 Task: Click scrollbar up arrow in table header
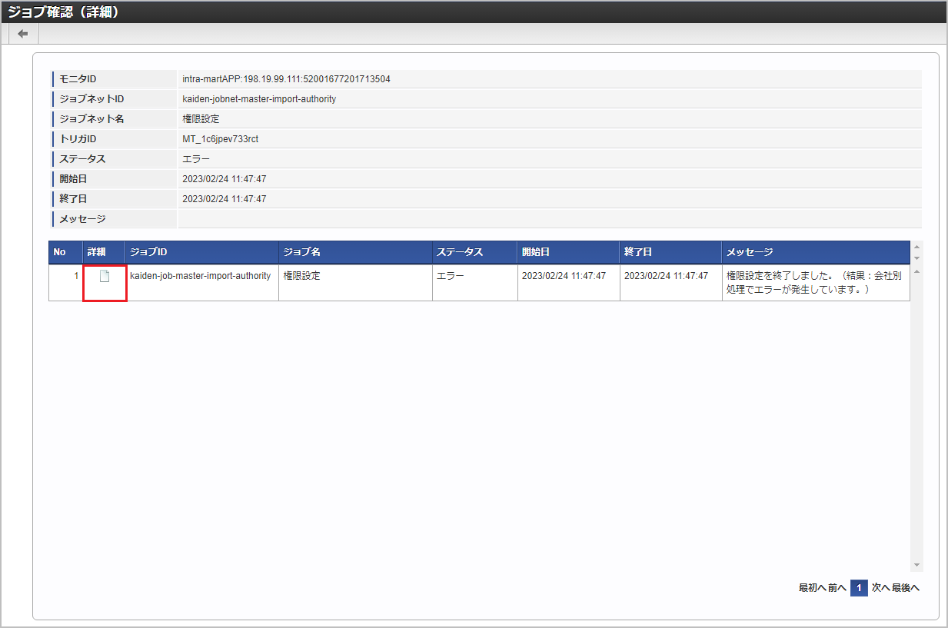click(916, 248)
